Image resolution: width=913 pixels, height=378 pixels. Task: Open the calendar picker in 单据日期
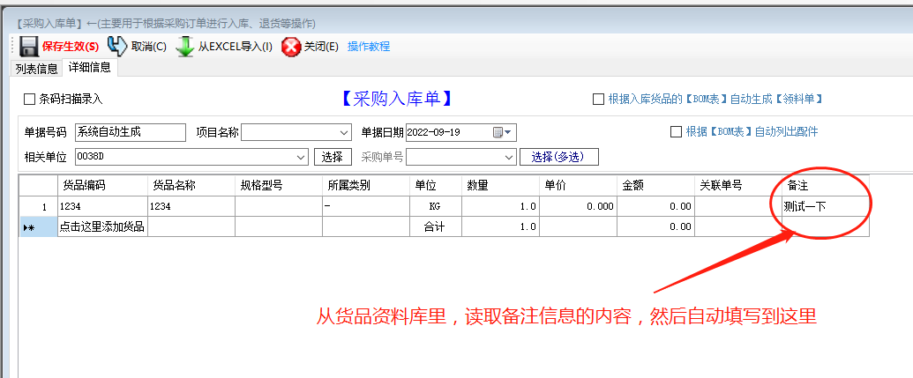tap(501, 132)
